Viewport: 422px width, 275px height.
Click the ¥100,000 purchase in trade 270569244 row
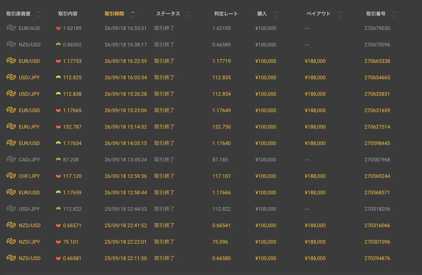tap(266, 176)
